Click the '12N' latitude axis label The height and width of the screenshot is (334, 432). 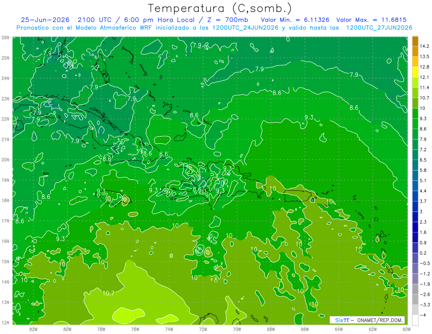pyautogui.click(x=5, y=322)
